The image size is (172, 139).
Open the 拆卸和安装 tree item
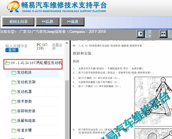(26, 111)
